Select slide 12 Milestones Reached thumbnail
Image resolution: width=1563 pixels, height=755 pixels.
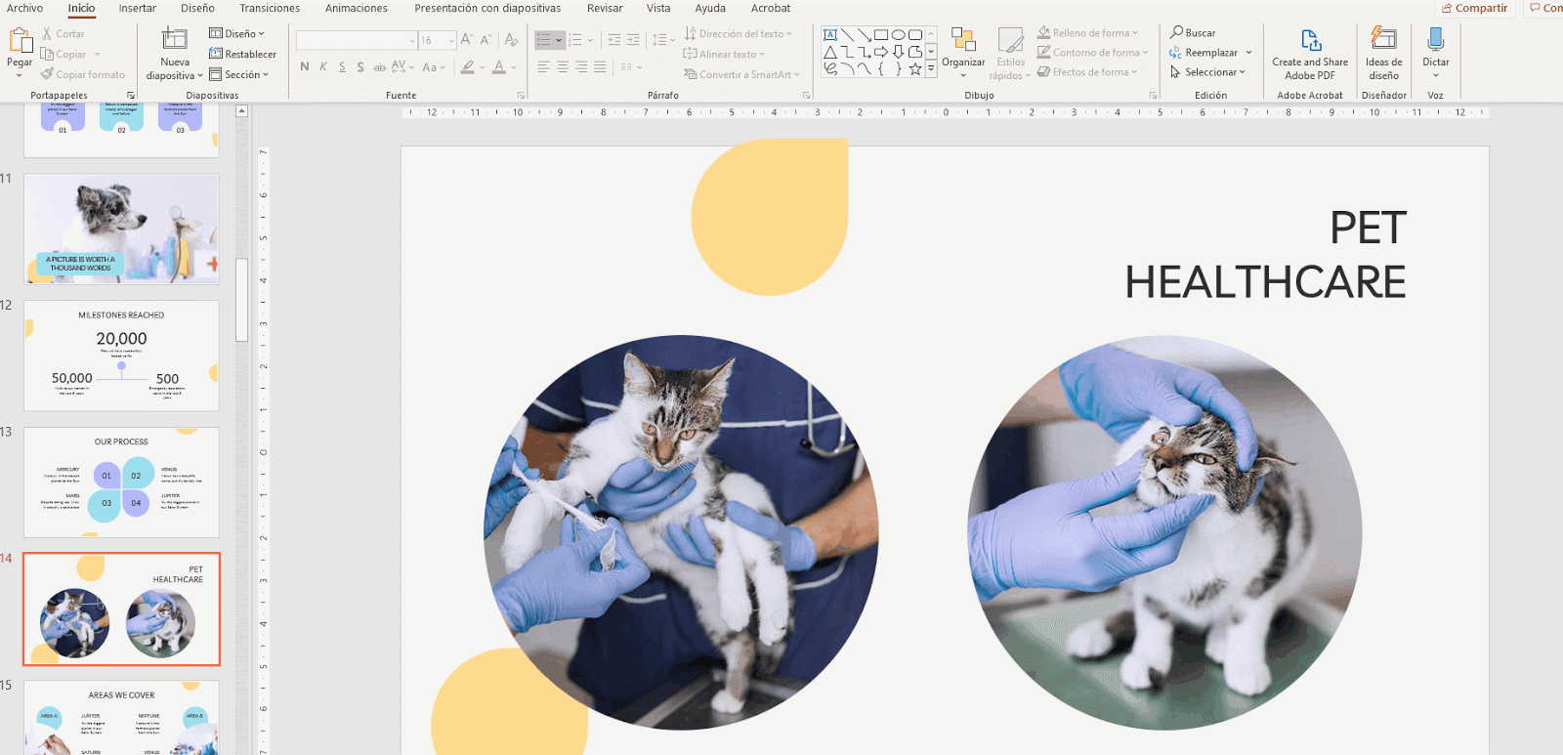tap(121, 356)
